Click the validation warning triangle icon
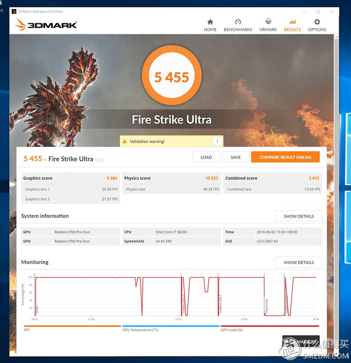The image size is (351, 363). pyautogui.click(x=125, y=141)
